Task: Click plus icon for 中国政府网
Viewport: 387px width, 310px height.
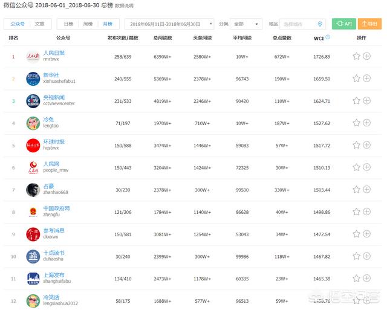Action: click(367, 212)
